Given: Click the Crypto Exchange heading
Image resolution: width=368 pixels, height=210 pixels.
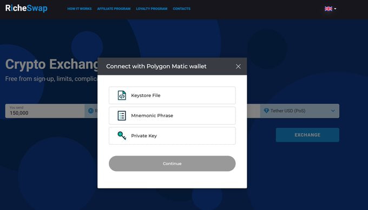Looking at the screenshot, I should pyautogui.click(x=51, y=64).
